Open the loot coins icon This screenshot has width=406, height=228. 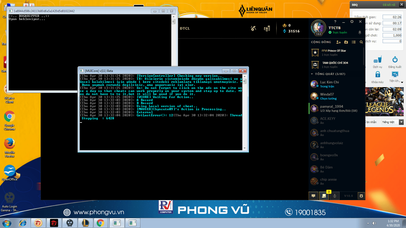click(267, 29)
